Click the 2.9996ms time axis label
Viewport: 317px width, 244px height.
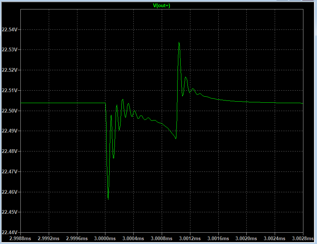(x=77, y=239)
